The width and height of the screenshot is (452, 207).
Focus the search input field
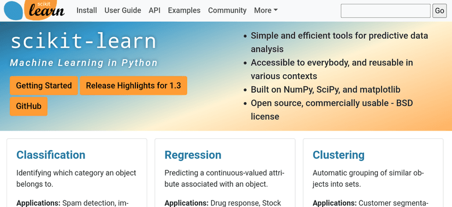(385, 11)
